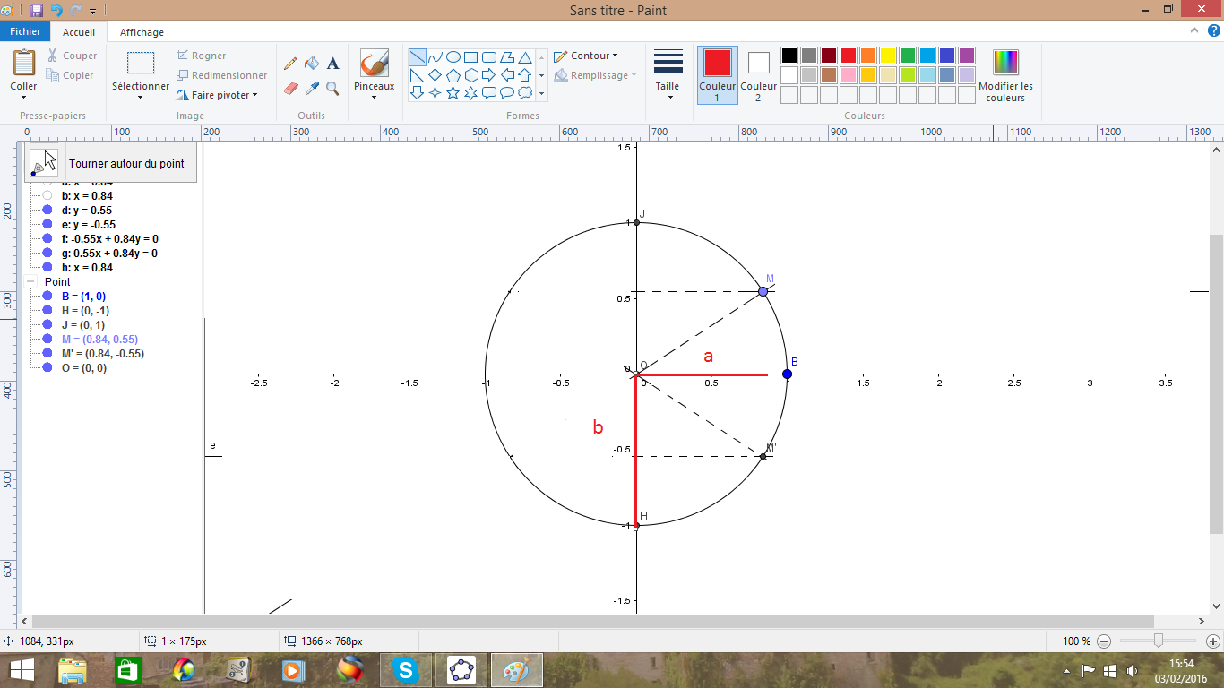The image size is (1224, 688).
Task: Open Skype from the taskbar
Action: click(x=406, y=669)
